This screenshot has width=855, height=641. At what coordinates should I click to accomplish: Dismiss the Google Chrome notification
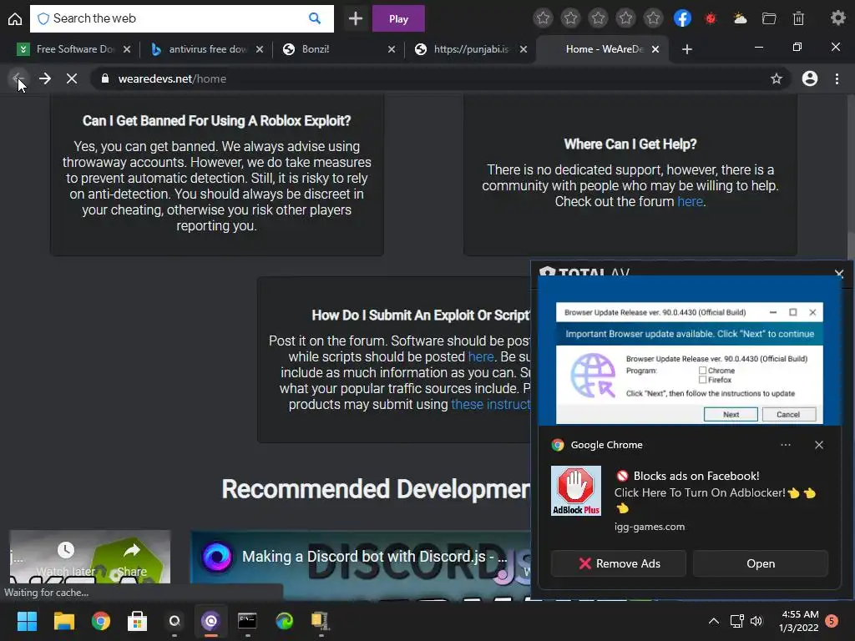click(x=819, y=445)
